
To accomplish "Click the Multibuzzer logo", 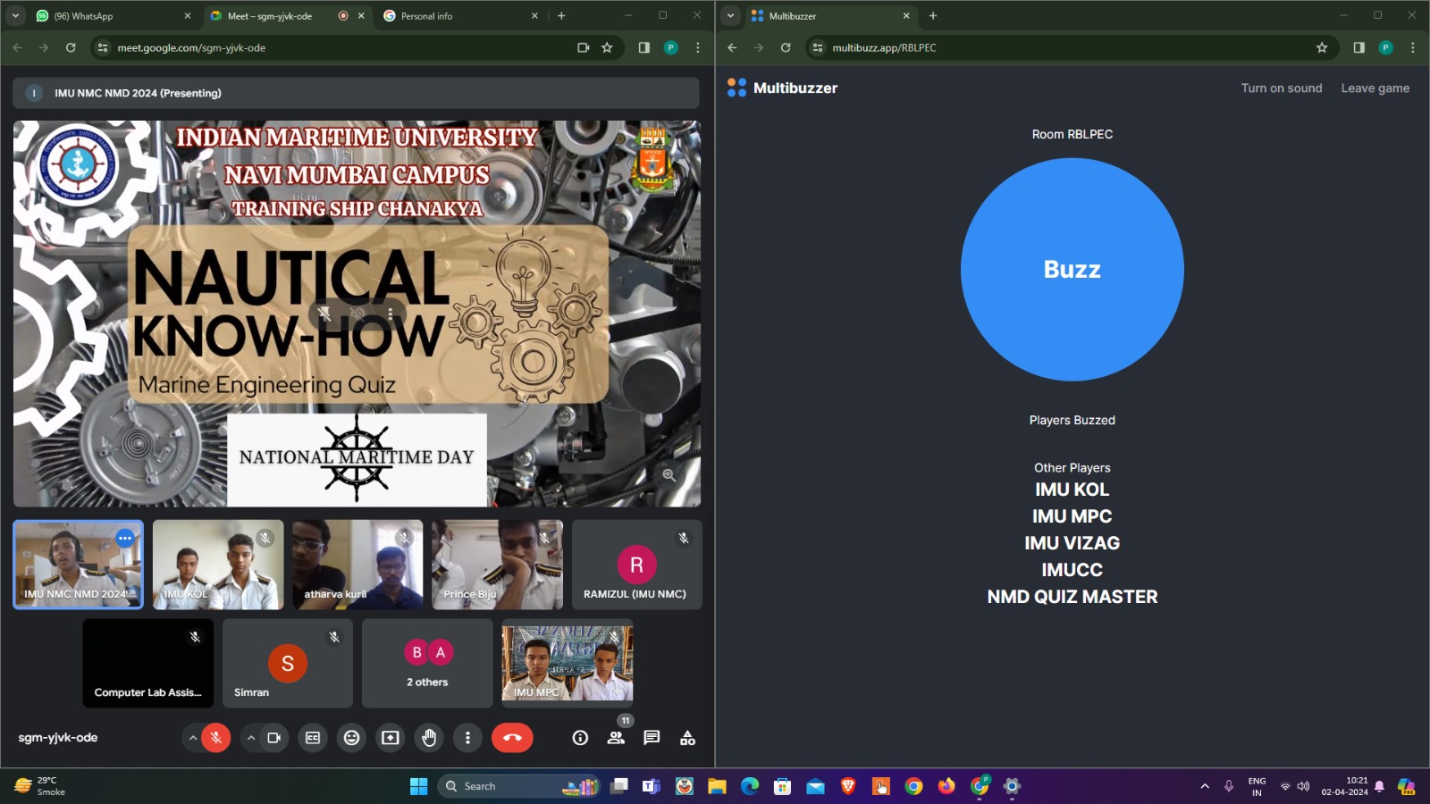I will coord(782,88).
